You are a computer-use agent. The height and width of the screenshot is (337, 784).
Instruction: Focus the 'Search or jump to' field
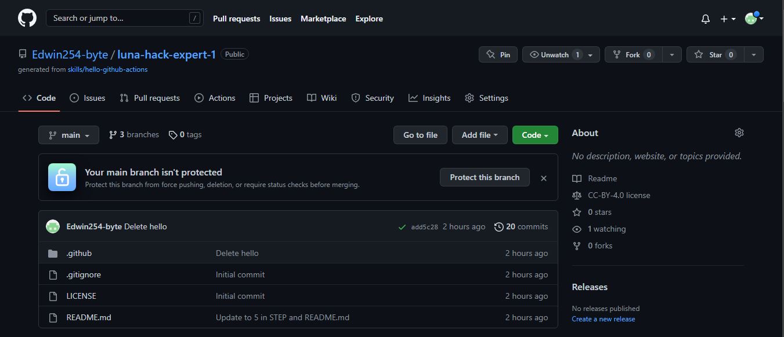[125, 18]
